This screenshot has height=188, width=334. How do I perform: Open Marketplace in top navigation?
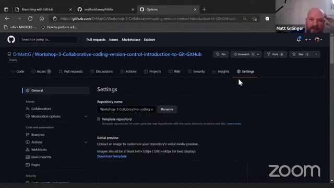click(x=131, y=40)
